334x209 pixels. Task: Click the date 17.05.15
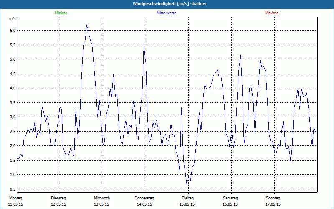pyautogui.click(x=273, y=204)
